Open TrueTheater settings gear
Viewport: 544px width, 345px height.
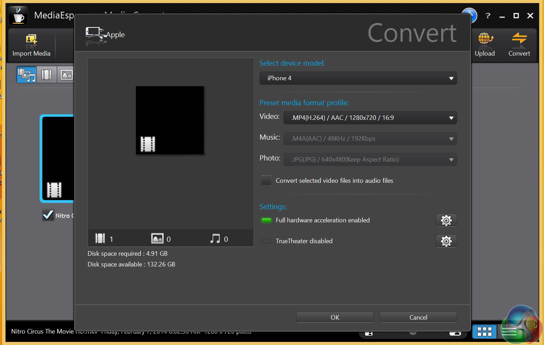446,241
